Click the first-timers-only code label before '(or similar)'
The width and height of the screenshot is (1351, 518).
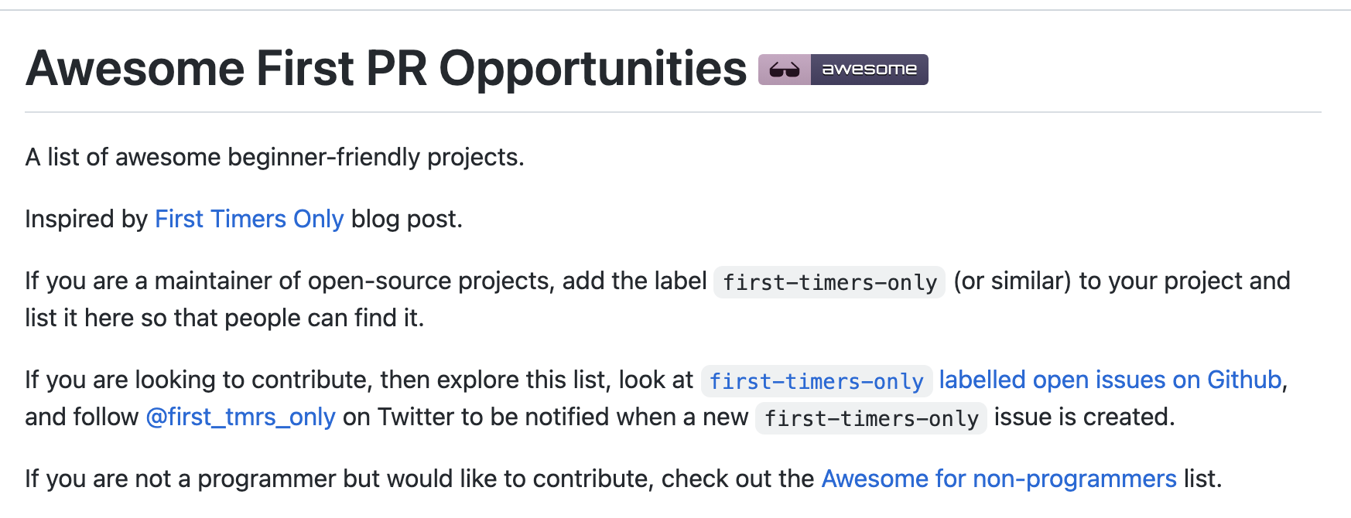829,282
